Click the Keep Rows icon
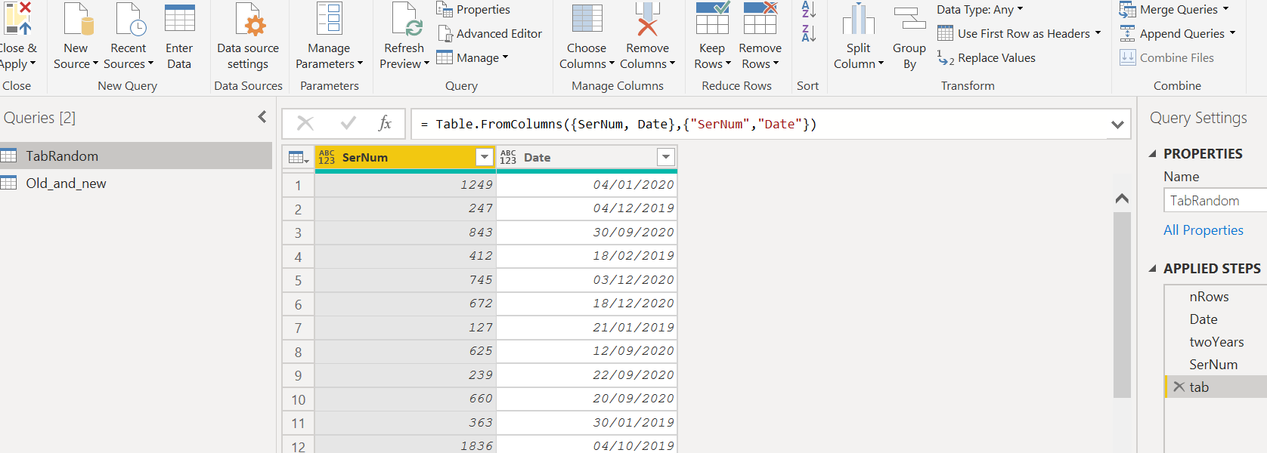1267x453 pixels. click(x=712, y=18)
